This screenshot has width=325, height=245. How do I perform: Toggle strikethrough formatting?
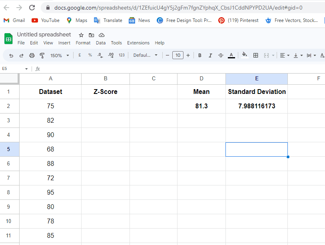tap(221, 55)
